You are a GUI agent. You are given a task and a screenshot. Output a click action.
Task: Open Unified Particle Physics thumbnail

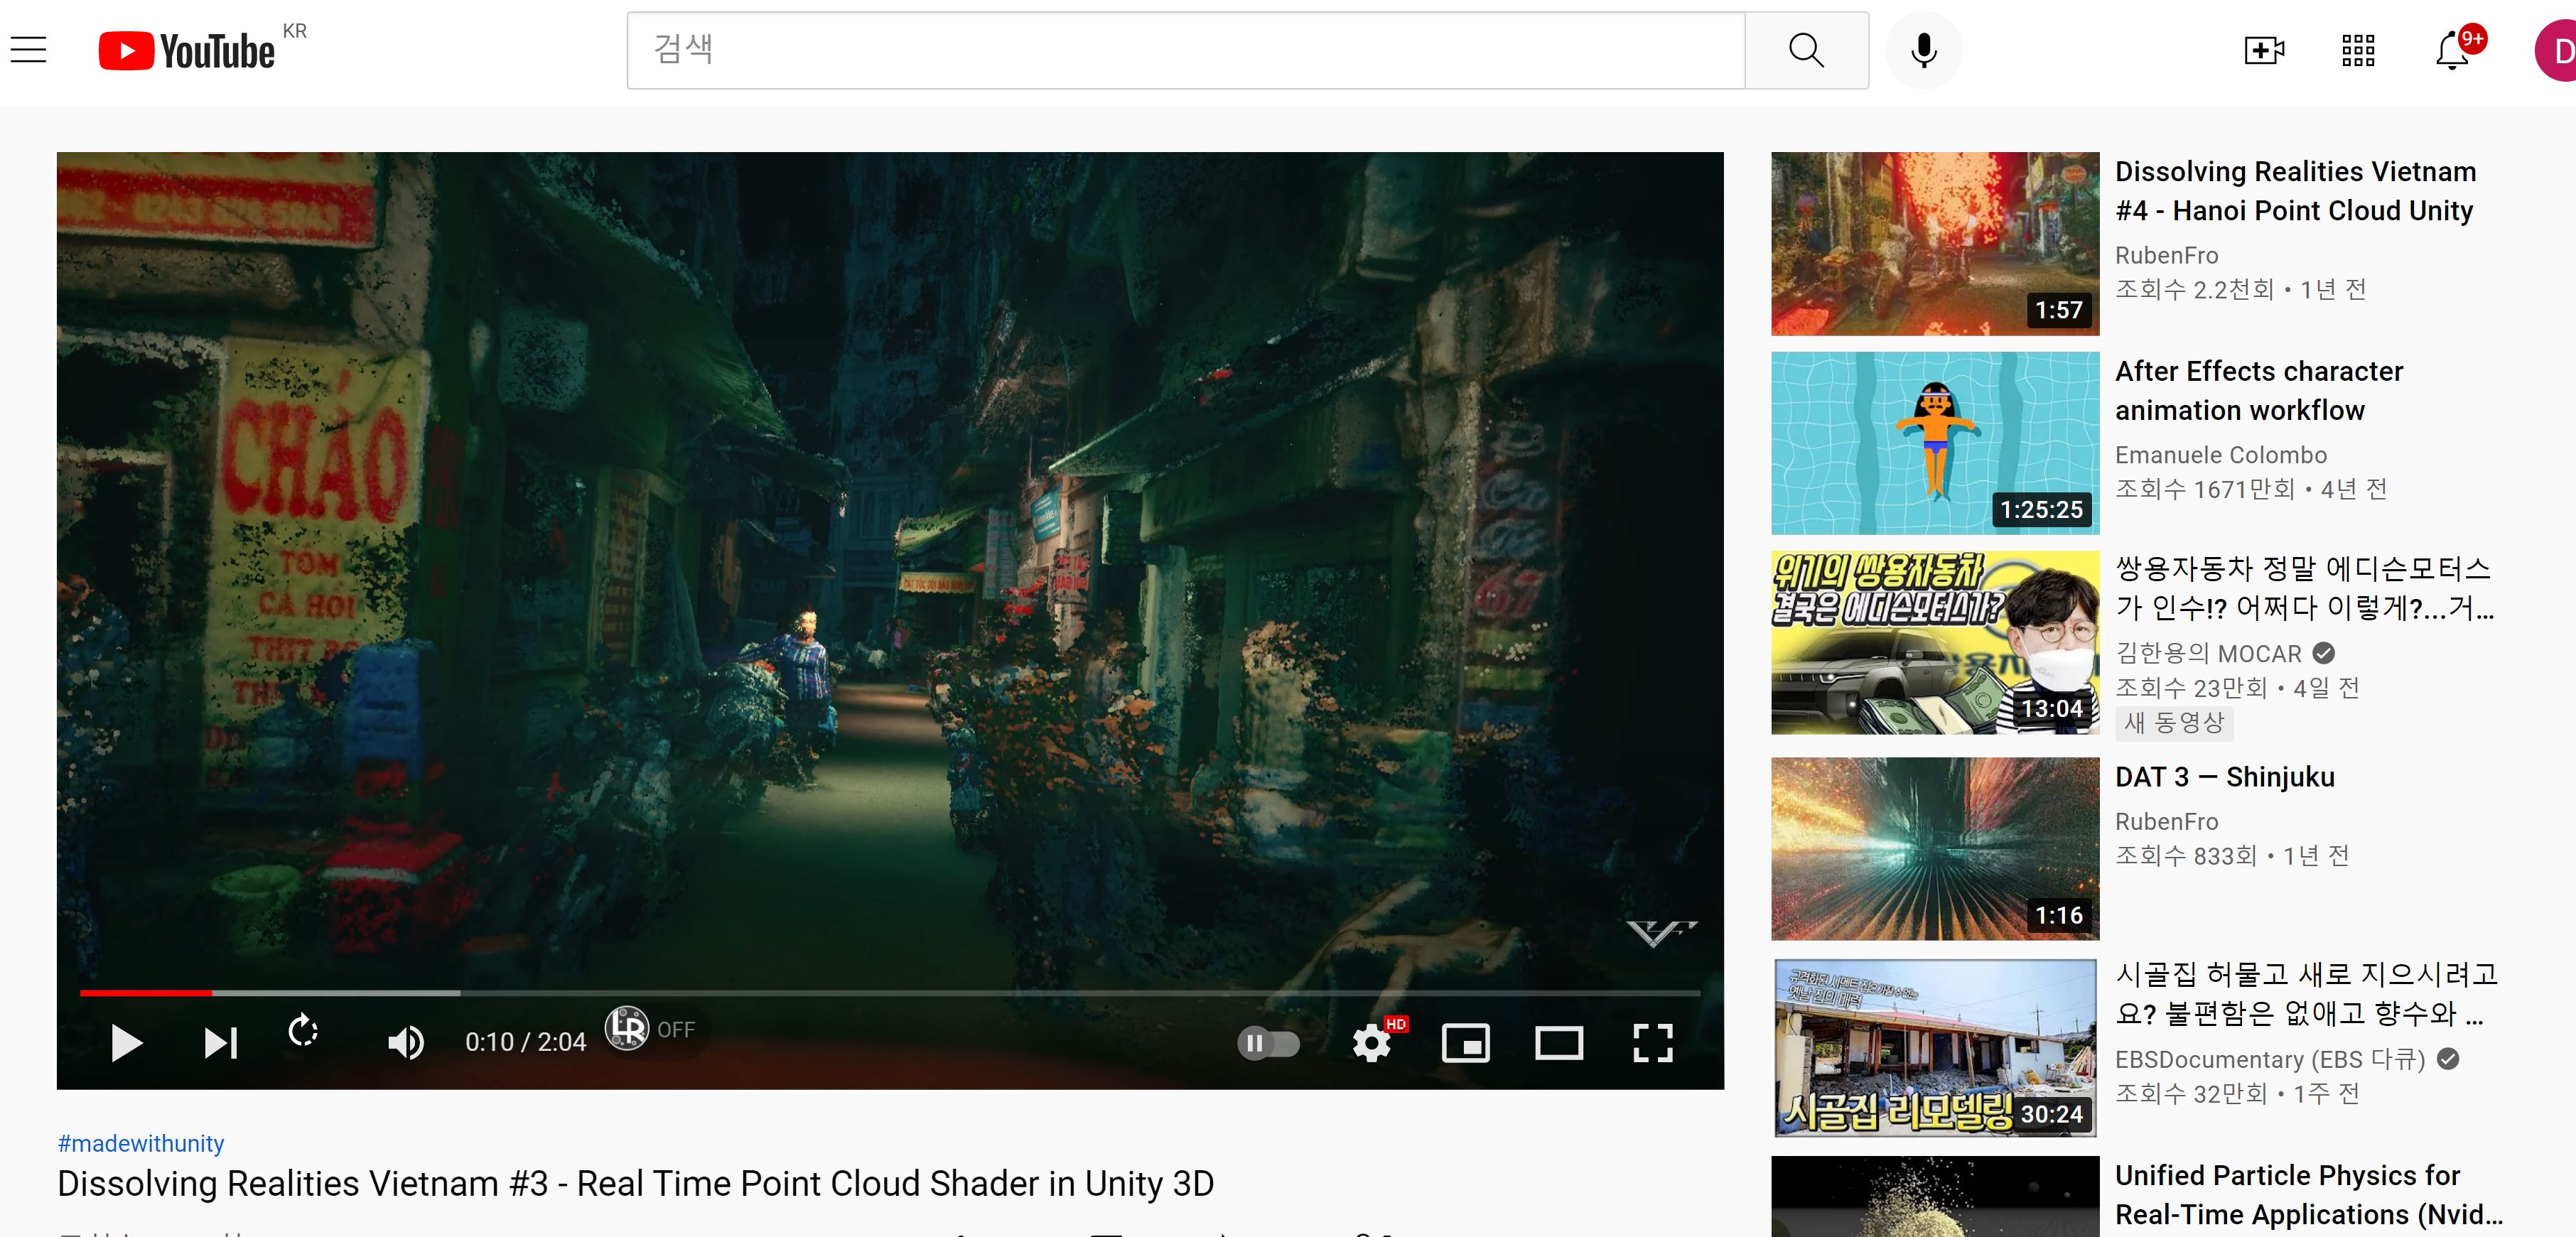pos(1935,1197)
